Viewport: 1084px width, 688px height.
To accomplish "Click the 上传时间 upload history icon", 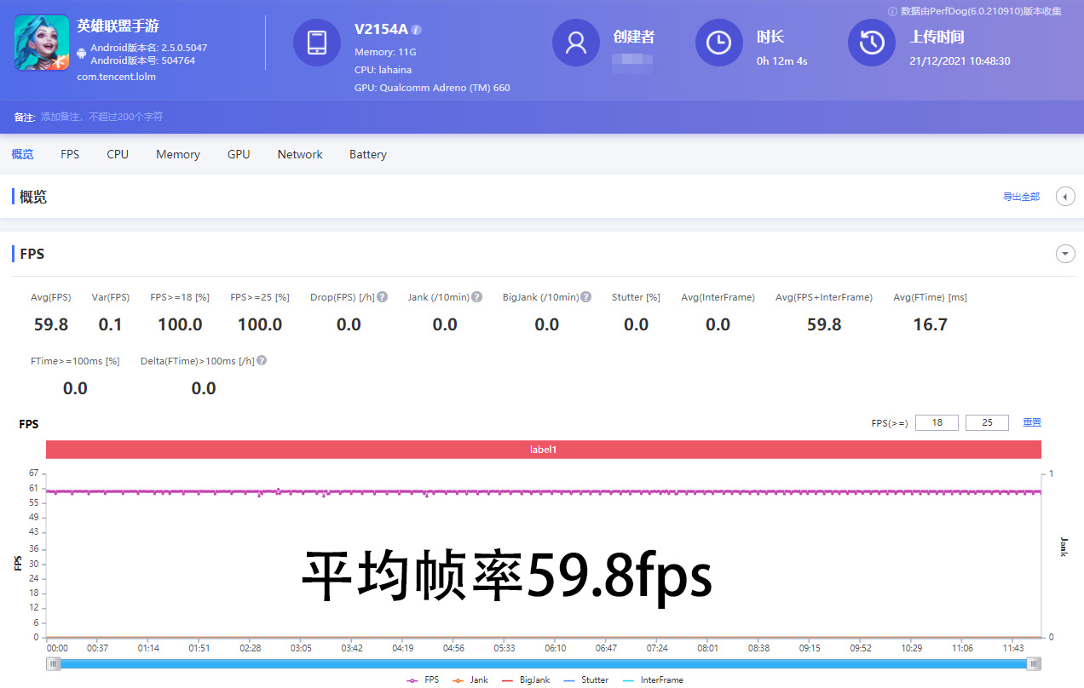I will click(x=871, y=43).
